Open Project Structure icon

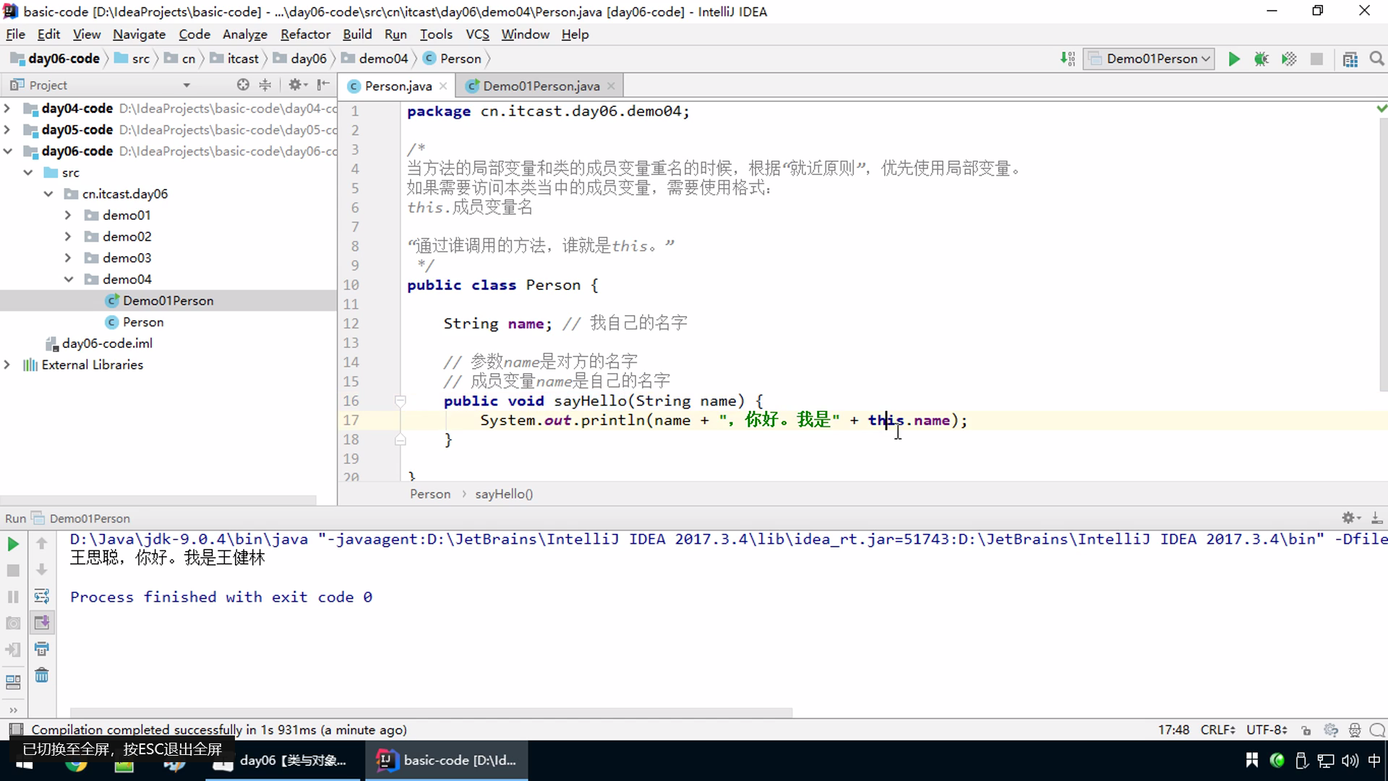click(x=1350, y=59)
